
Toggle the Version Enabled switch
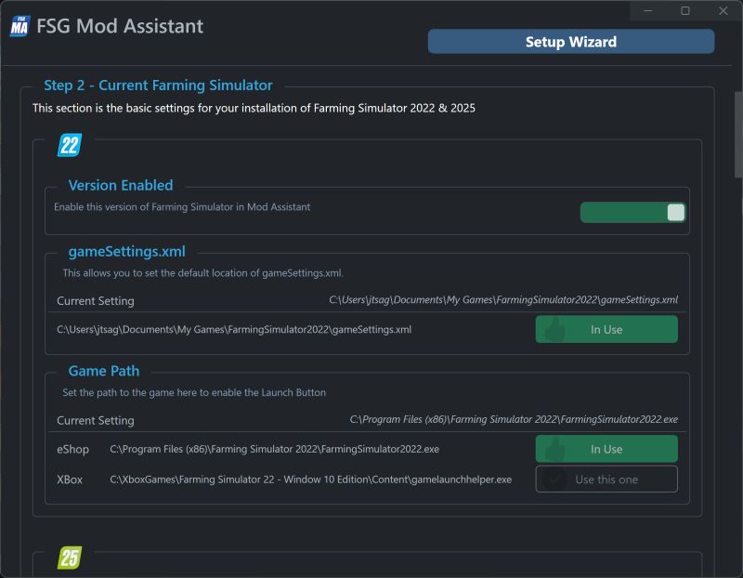[632, 212]
